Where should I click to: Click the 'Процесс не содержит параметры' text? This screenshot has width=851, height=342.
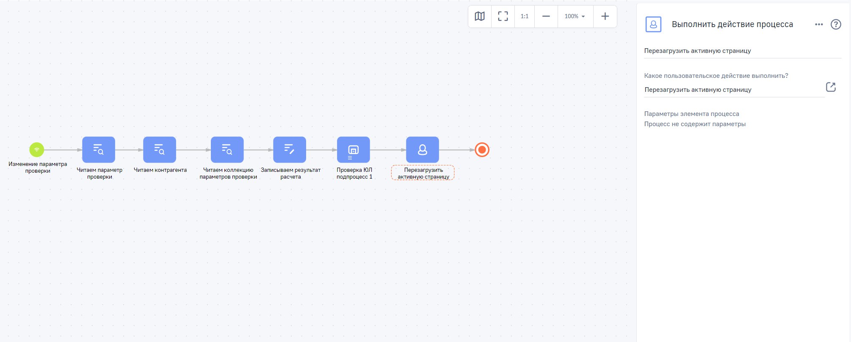pos(695,124)
